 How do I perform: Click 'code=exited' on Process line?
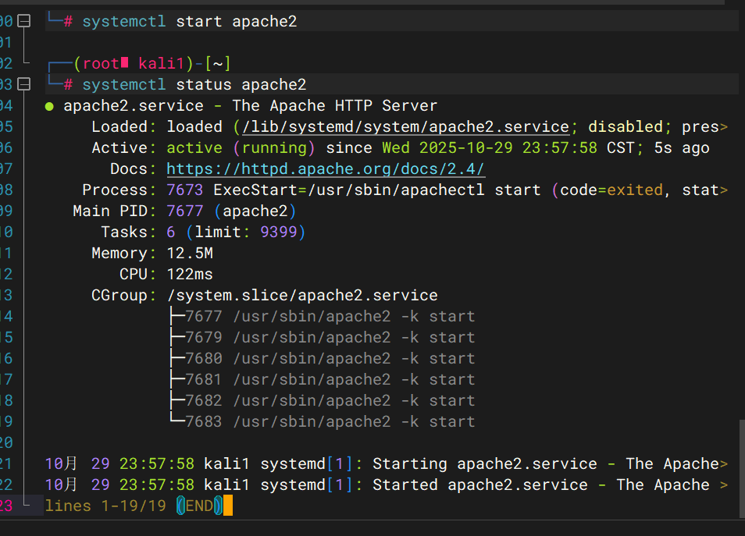pos(611,190)
